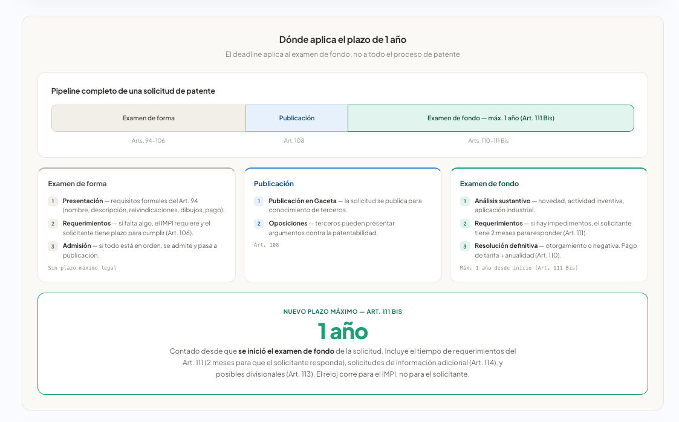Click 'Máx. 1 año desde inicio (Art. 111 Bis)' note

coord(519,268)
